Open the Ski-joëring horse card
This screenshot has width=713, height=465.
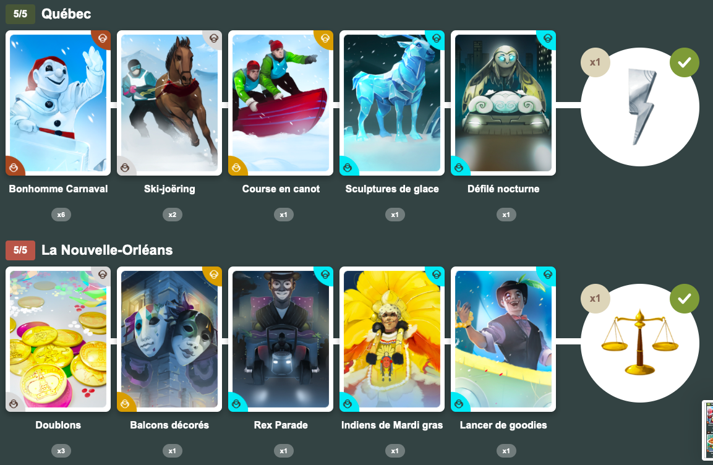click(169, 103)
